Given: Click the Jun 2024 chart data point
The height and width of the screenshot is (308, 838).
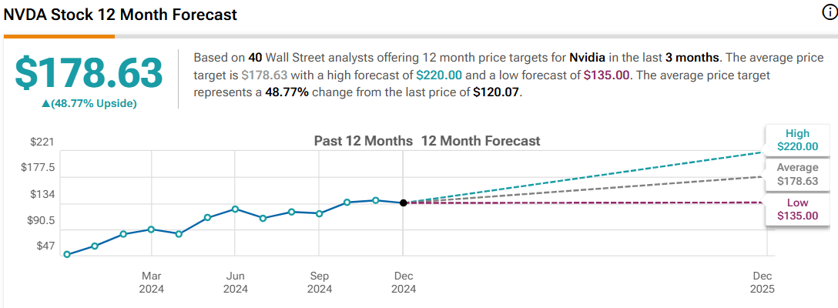Looking at the screenshot, I should (235, 209).
